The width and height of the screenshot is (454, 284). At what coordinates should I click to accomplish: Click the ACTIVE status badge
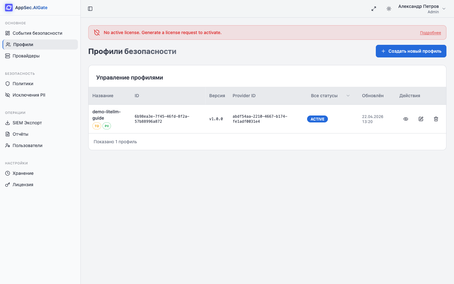tap(317, 119)
